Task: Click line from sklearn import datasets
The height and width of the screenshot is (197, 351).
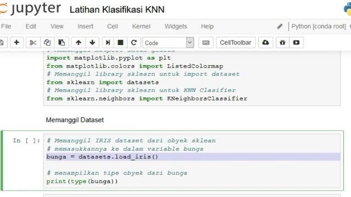Action: 103,82
